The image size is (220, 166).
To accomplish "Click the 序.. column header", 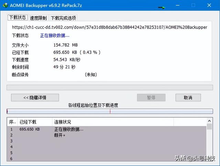I will [12, 122].
